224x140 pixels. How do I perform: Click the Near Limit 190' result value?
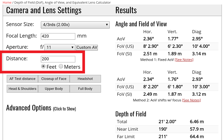pyautogui.click(x=162, y=129)
